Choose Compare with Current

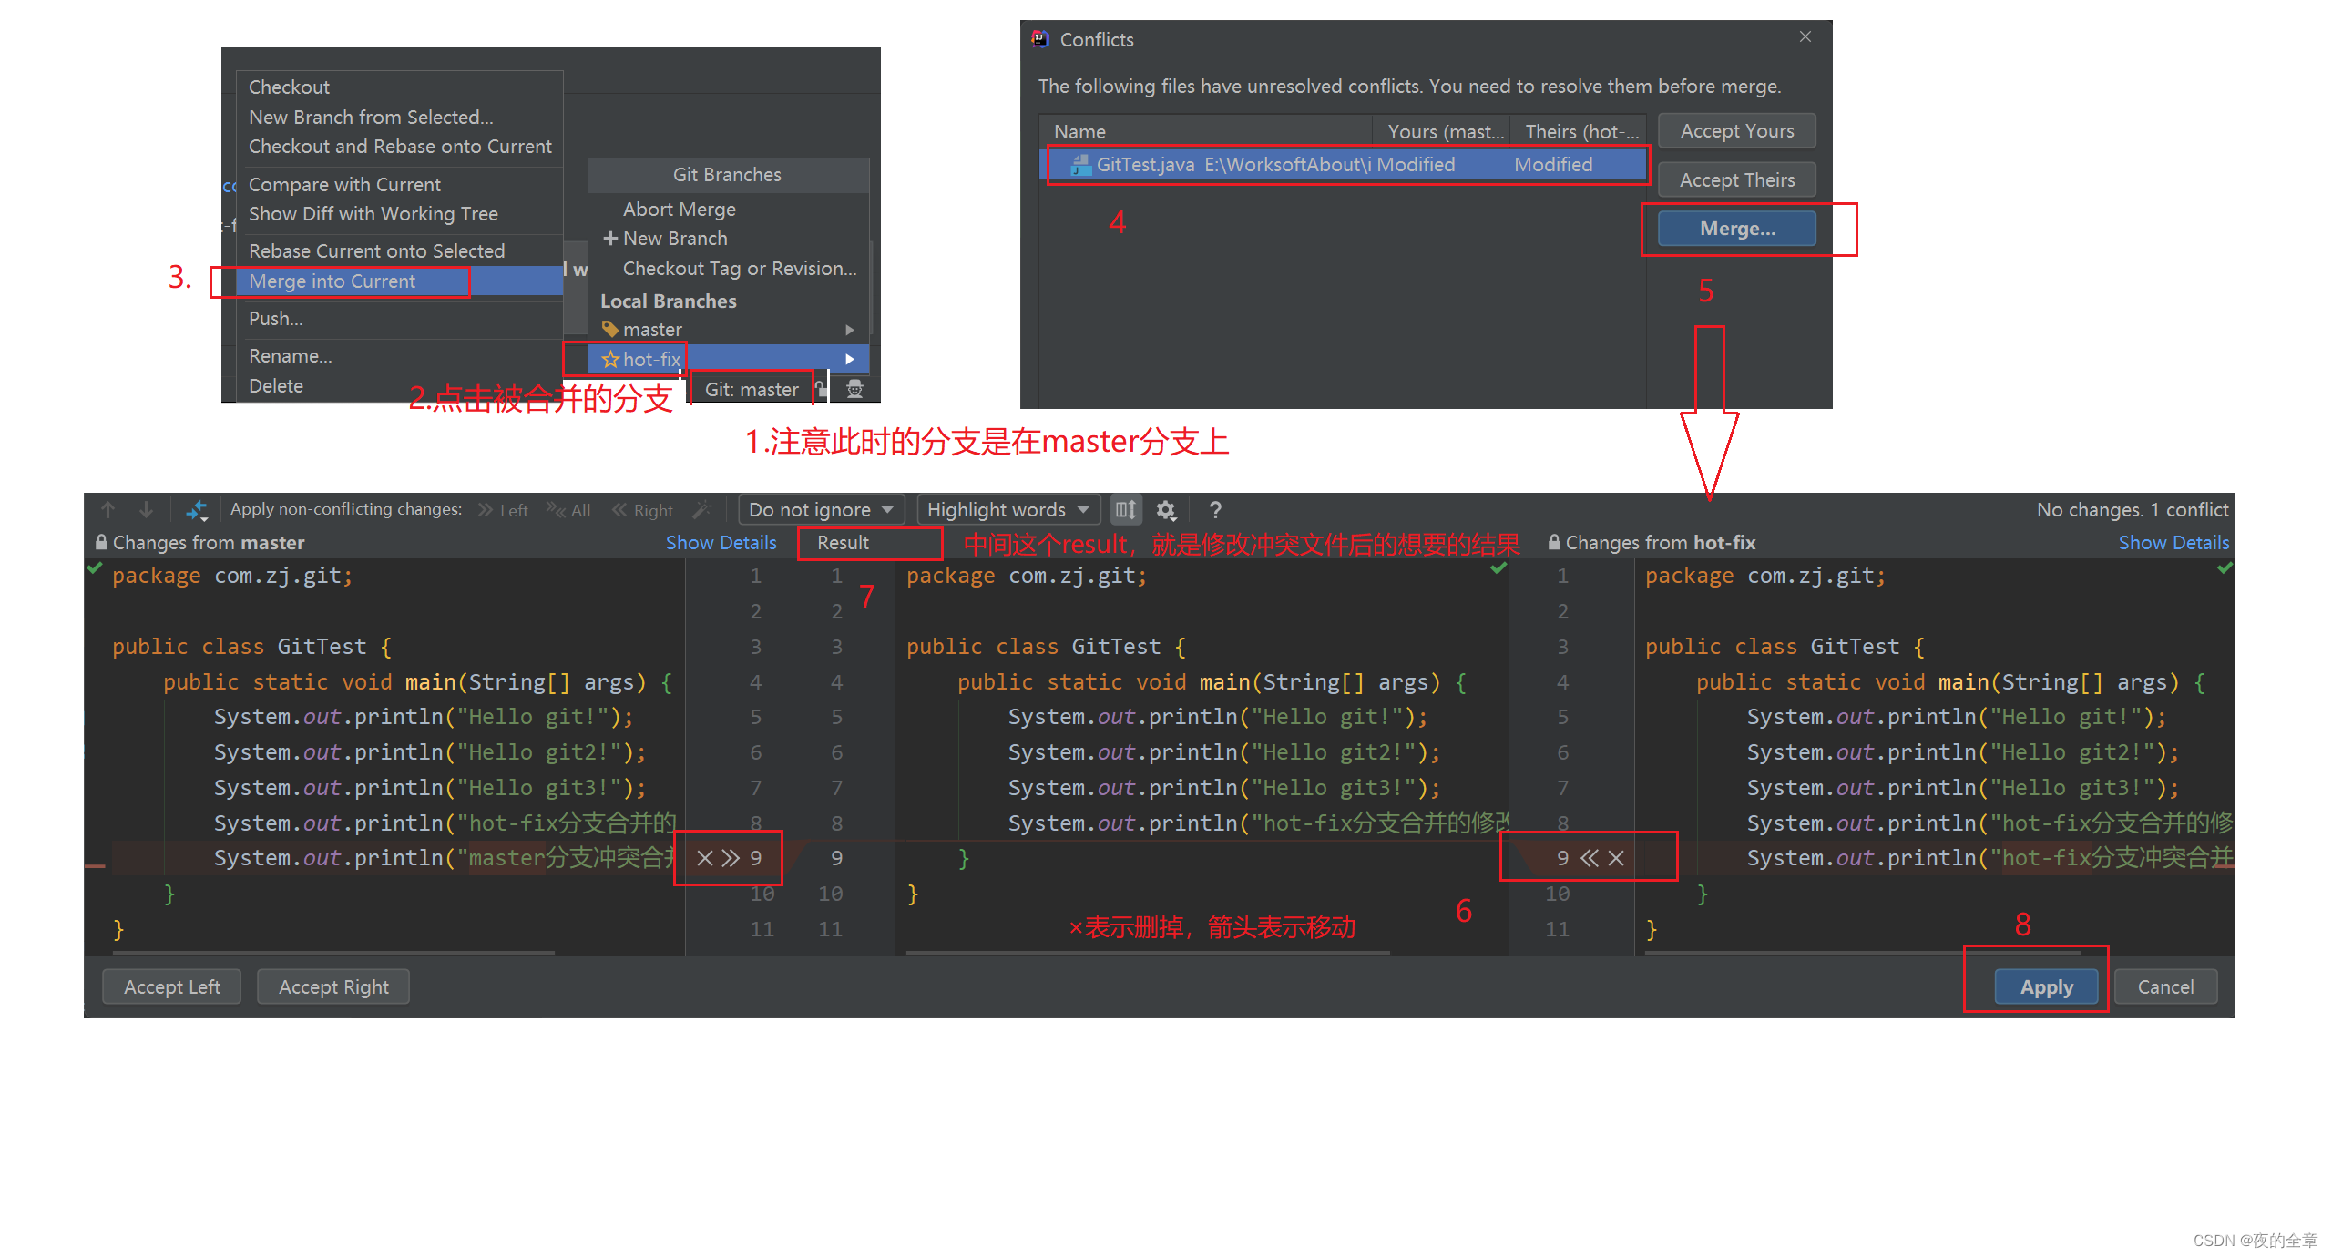(x=399, y=184)
